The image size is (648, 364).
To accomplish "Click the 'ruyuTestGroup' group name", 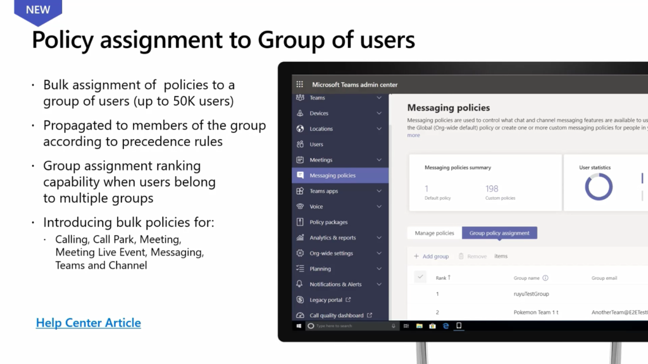I will click(531, 294).
